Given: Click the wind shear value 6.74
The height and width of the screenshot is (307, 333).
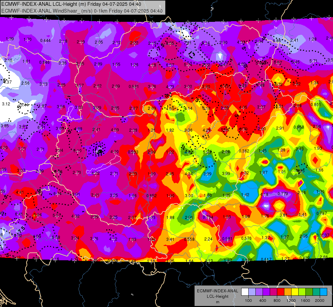Looking at the screenshot, I should (57, 194).
